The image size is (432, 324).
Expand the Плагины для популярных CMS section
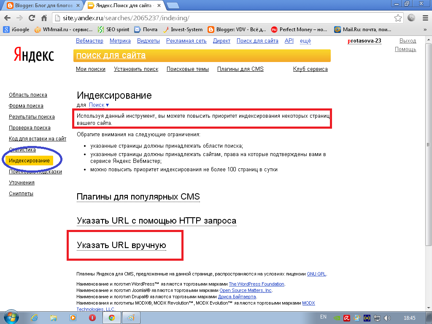click(138, 197)
